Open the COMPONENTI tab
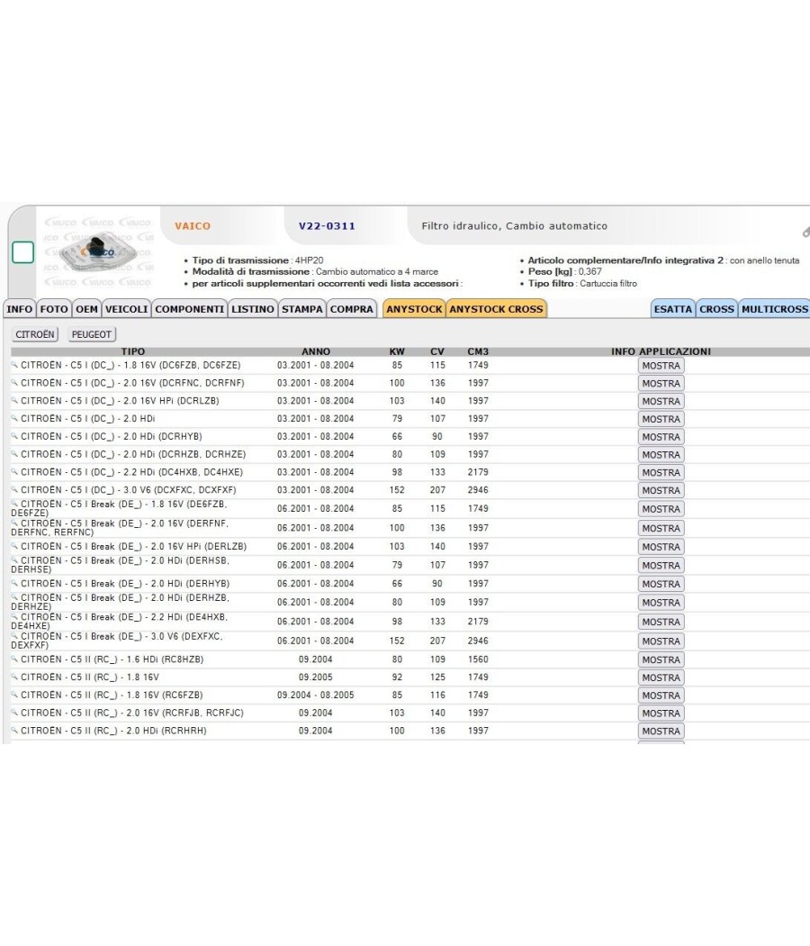Screen dimensions: 810x946 189,309
